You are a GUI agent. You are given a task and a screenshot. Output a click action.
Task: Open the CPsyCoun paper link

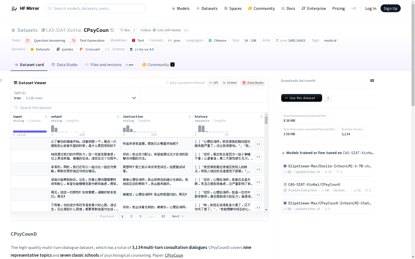(174, 255)
